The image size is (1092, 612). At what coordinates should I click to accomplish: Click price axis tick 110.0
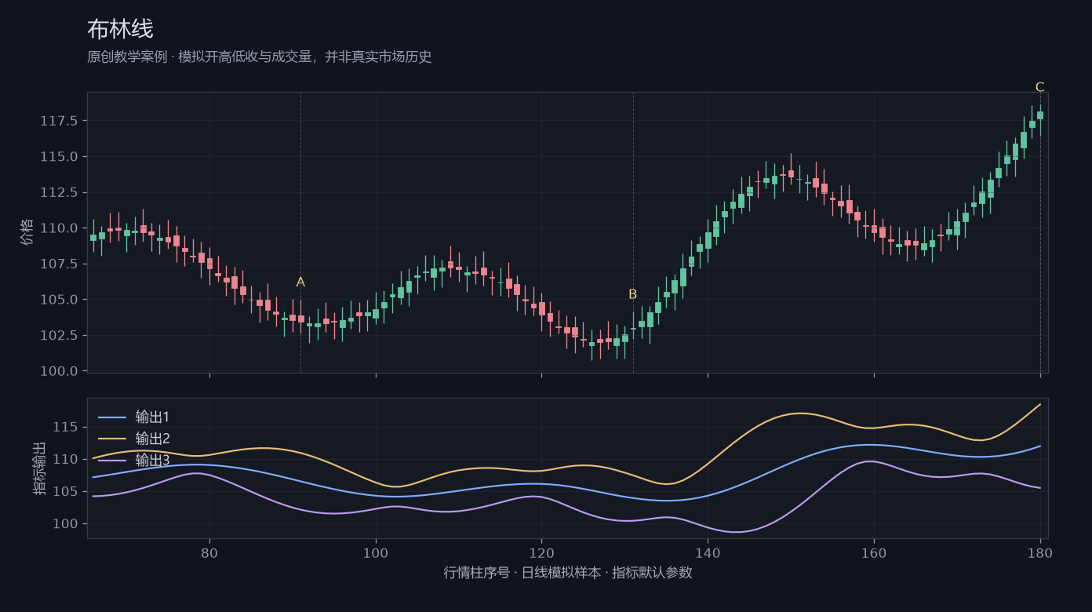point(60,228)
